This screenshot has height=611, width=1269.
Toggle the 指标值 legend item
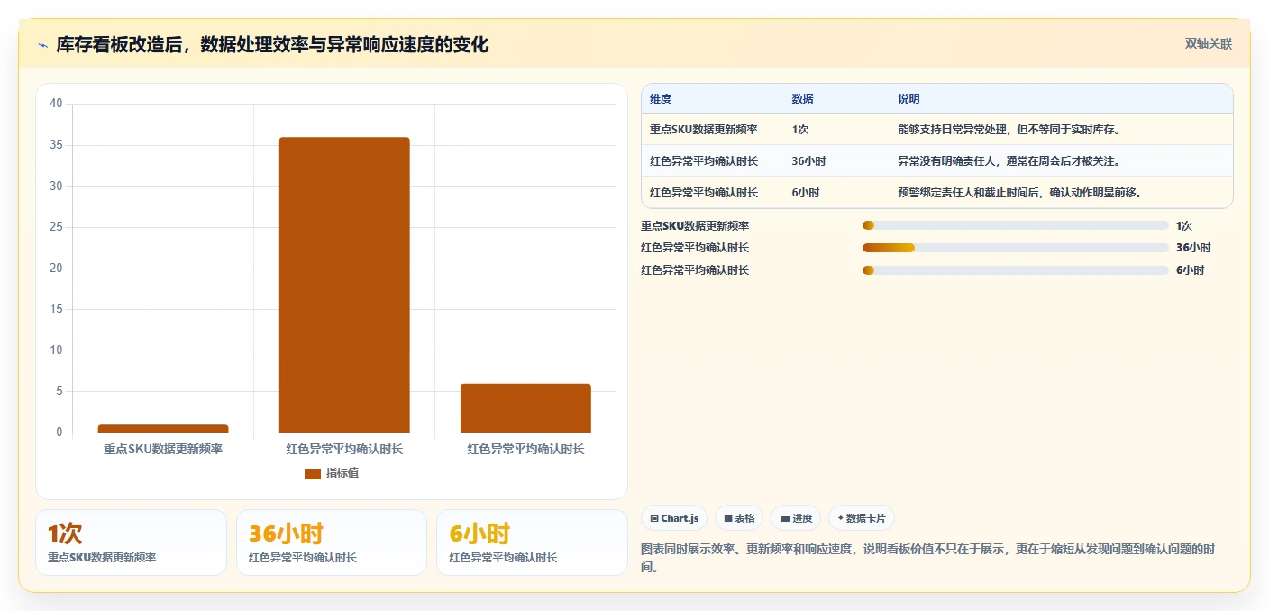pyautogui.click(x=332, y=473)
